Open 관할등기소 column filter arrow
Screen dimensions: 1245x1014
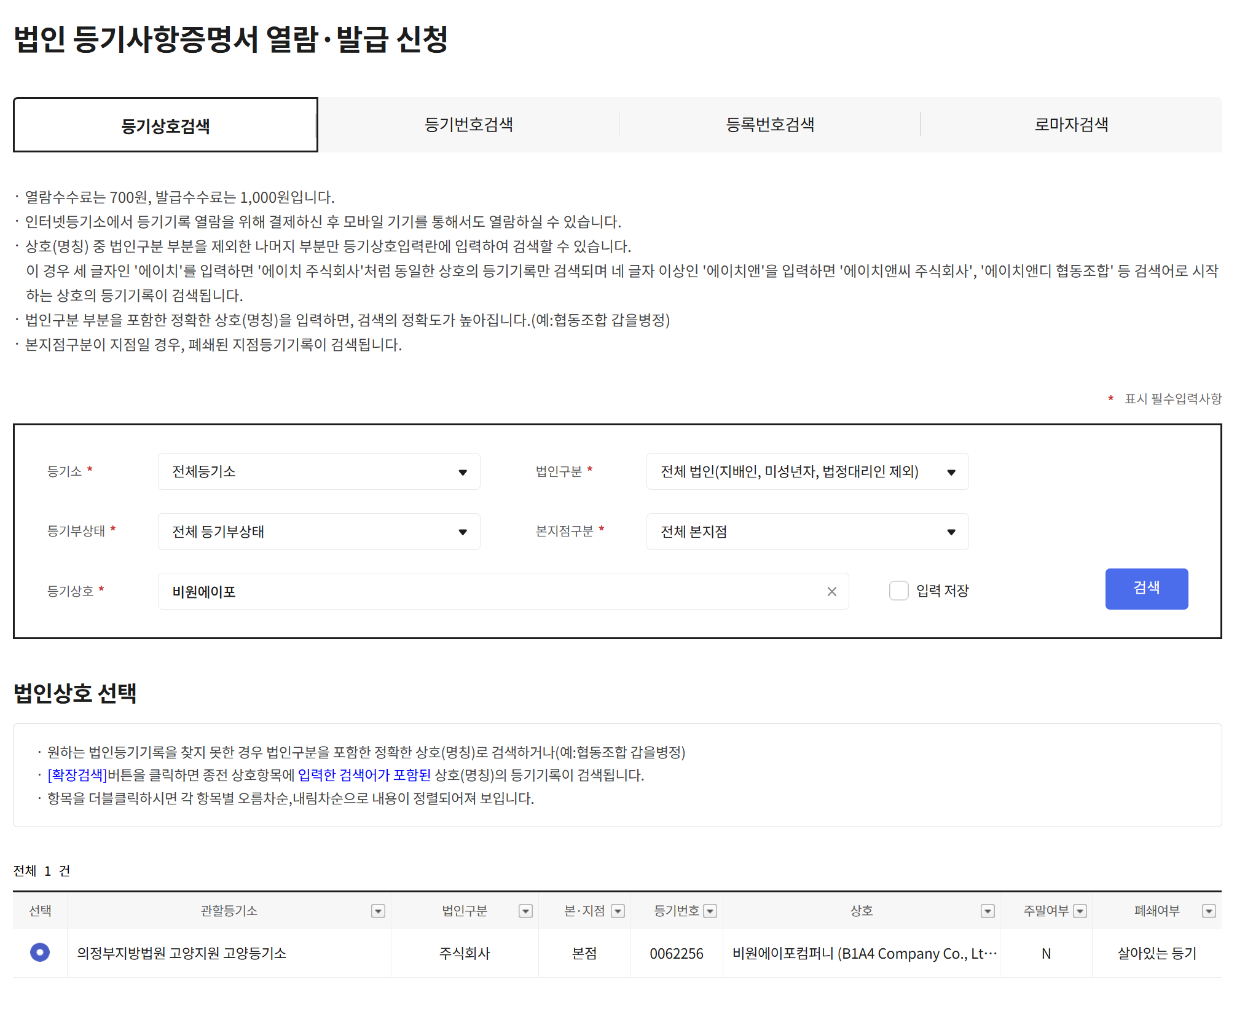click(x=378, y=911)
